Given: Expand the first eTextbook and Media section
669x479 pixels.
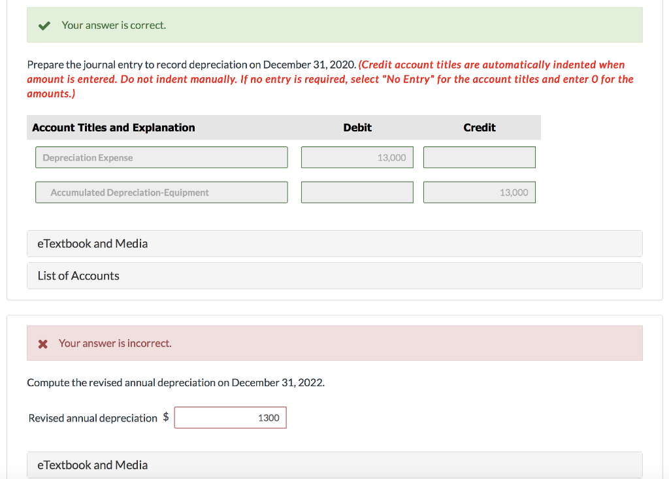Looking at the screenshot, I should coord(91,243).
